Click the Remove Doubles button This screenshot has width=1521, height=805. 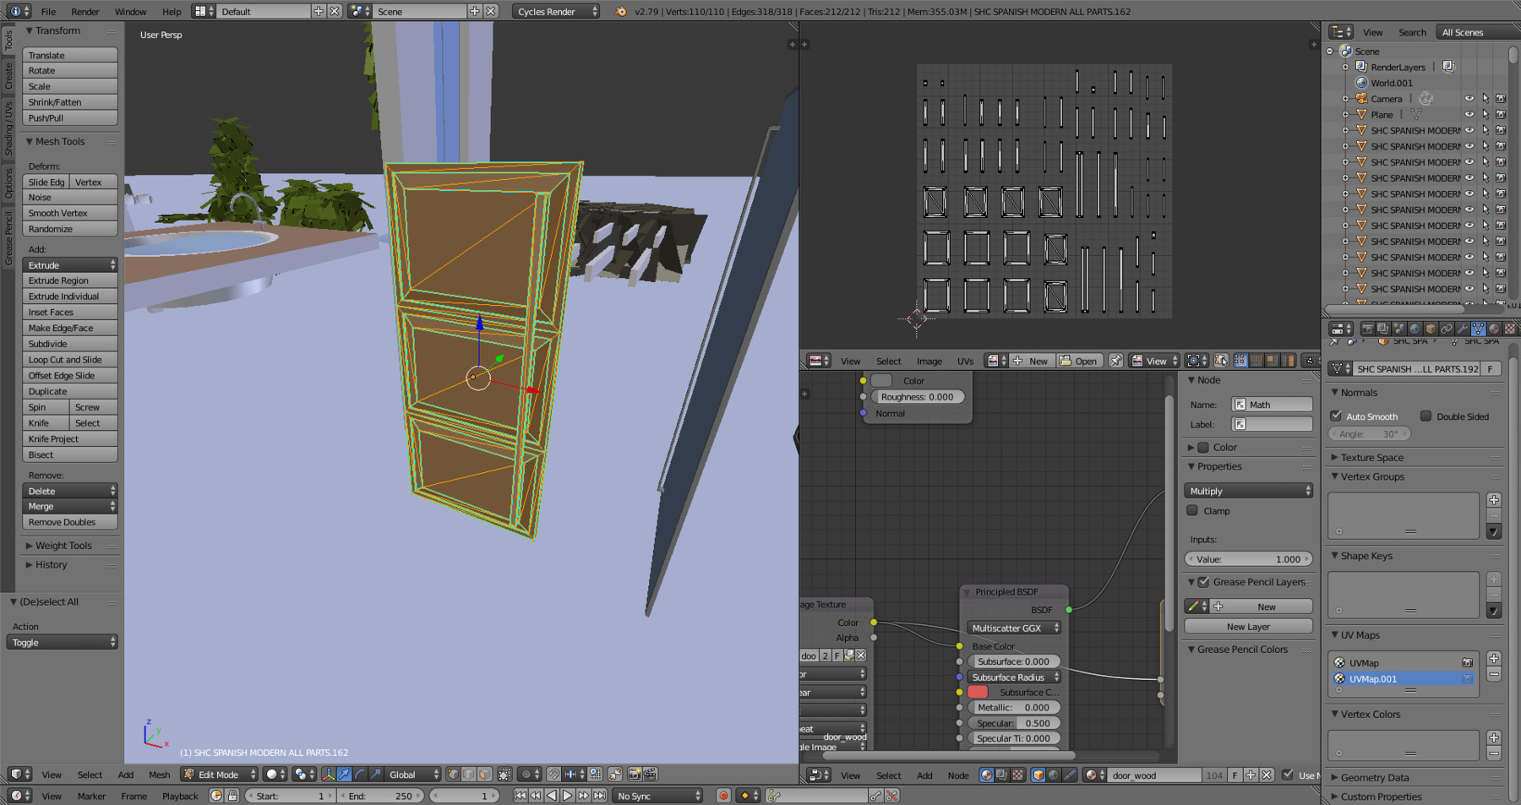click(x=69, y=522)
